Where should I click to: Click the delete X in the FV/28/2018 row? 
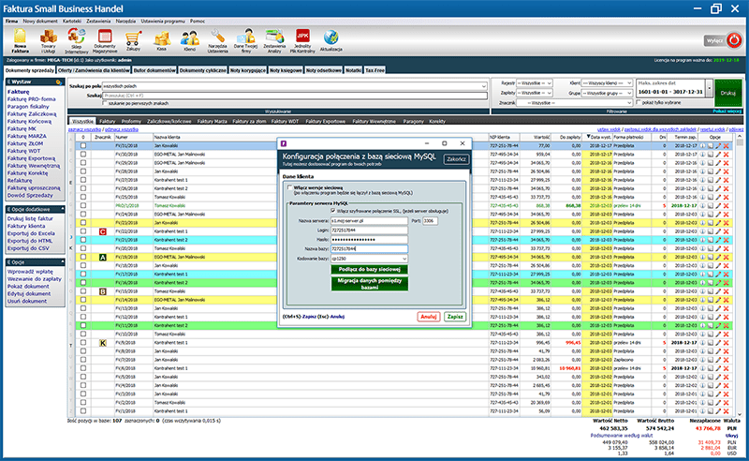tap(727, 171)
